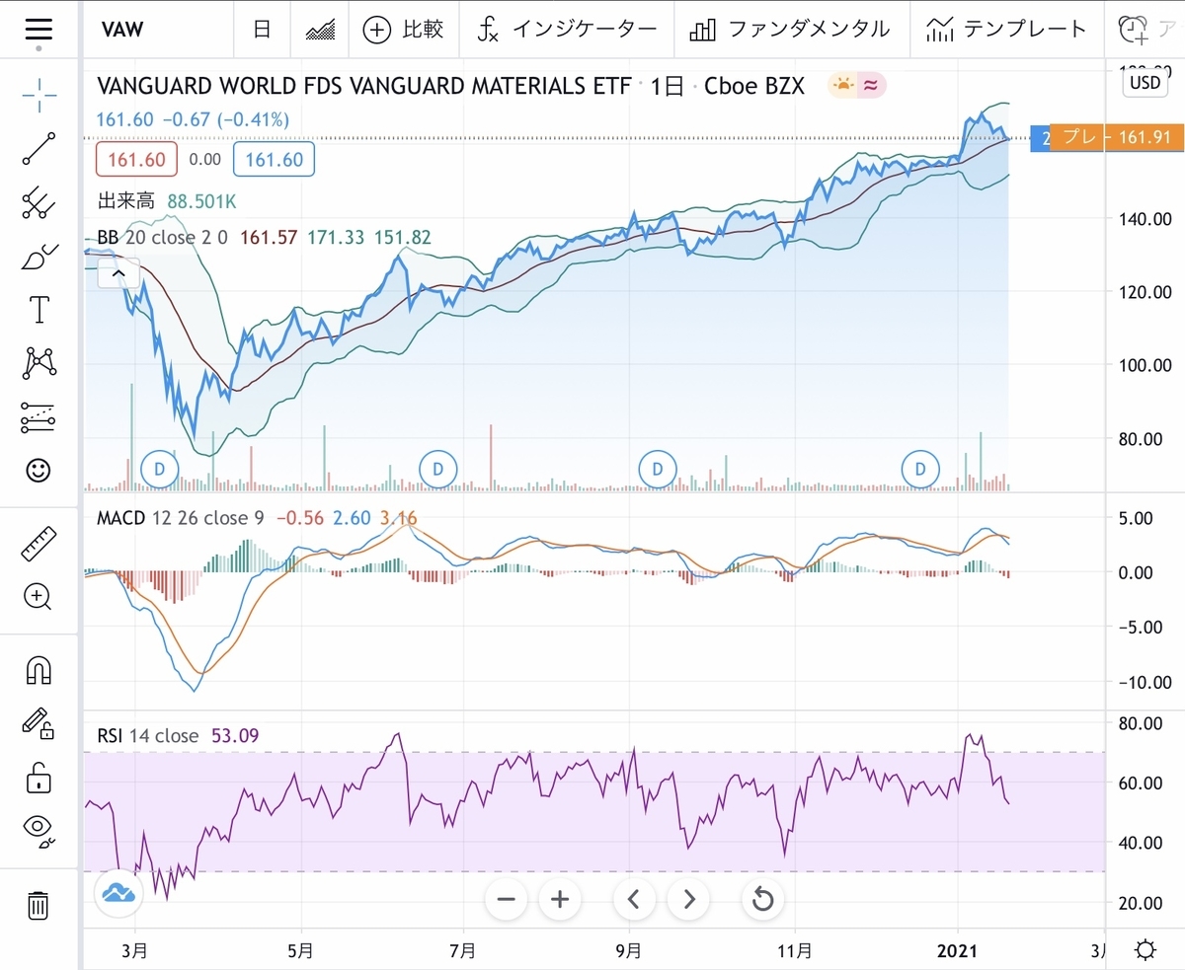
Task: Click the alarm clock alert icon
Action: 1134,30
